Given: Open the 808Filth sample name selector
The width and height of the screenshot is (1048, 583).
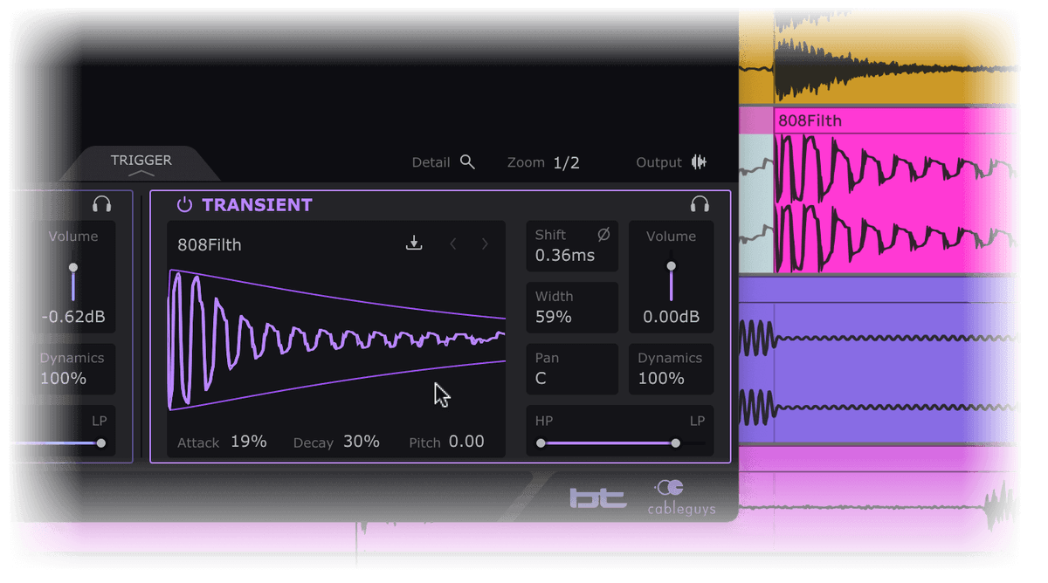Looking at the screenshot, I should coord(210,245).
